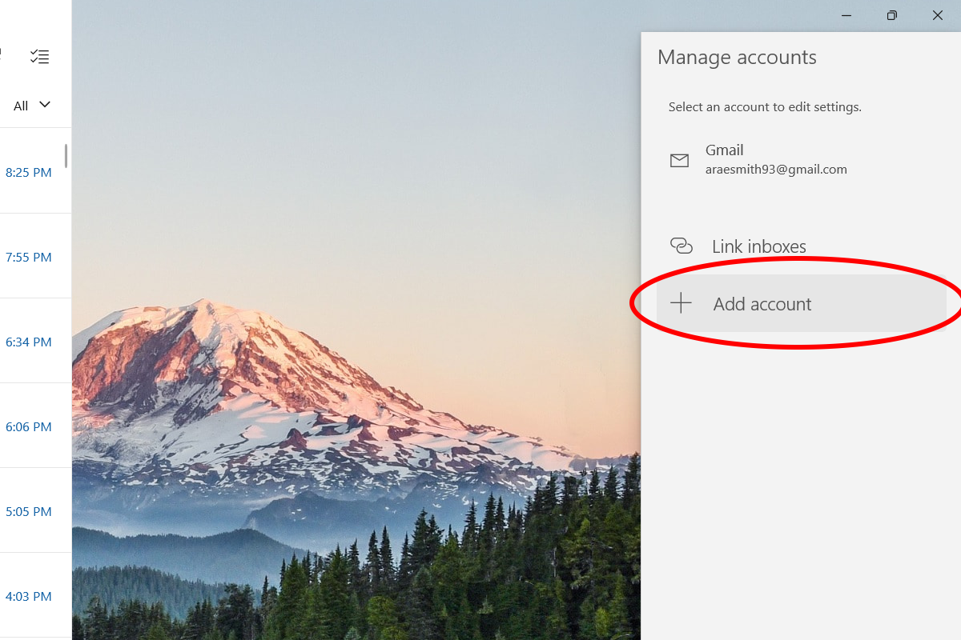Click the selection mode checklist icon
961x640 pixels.
point(39,56)
